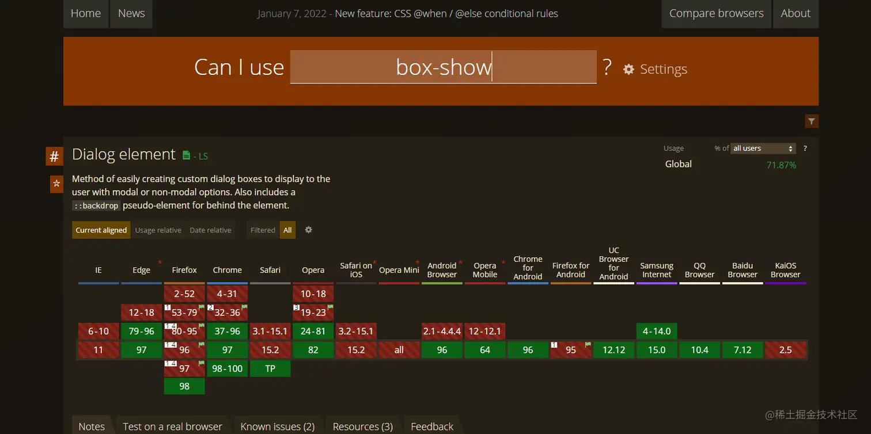The height and width of the screenshot is (434, 871).
Task: Open the Resources (3) tab
Action: coord(363,426)
